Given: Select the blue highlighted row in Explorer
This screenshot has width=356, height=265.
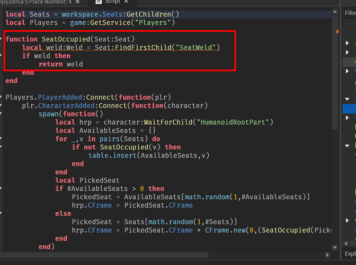Looking at the screenshot, I should [349, 109].
